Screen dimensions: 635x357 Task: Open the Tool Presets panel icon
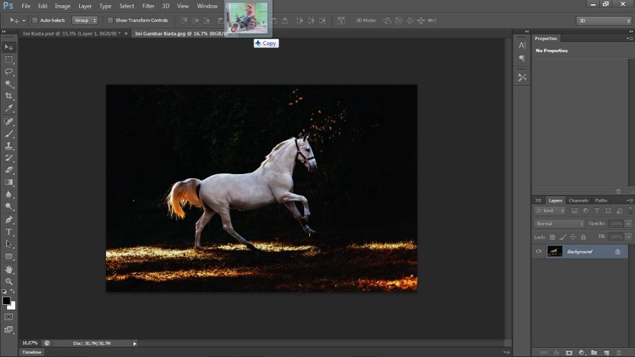point(522,77)
